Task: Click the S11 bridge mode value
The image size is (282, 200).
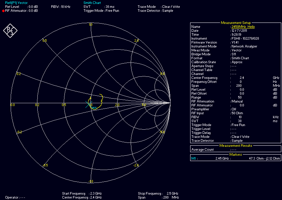Action: click(x=234, y=54)
